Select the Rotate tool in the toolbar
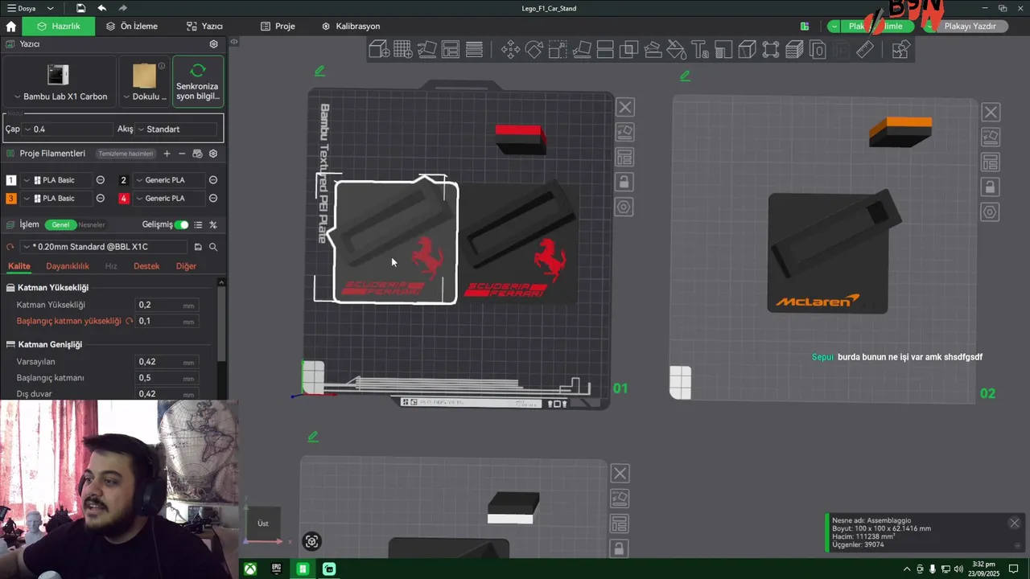Image resolution: width=1030 pixels, height=579 pixels. tap(534, 50)
